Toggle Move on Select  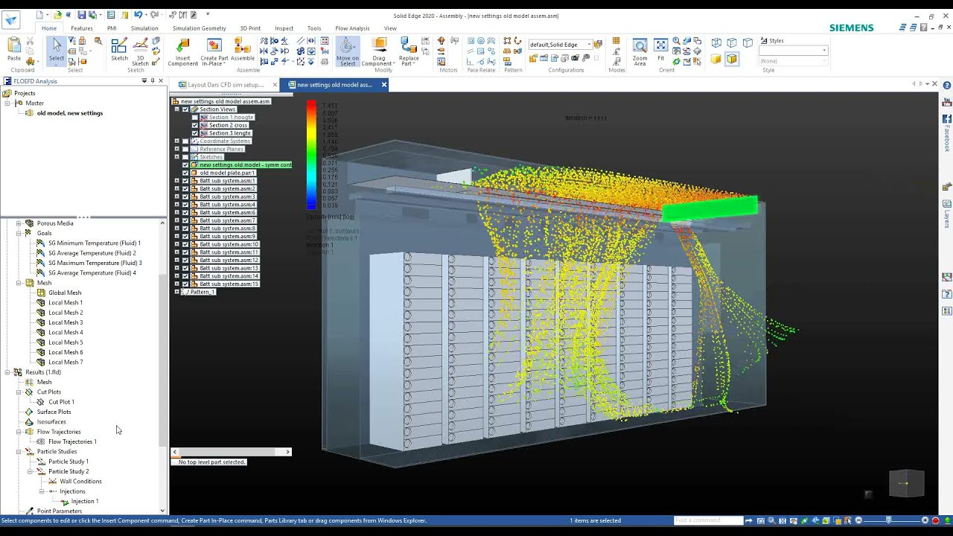tap(347, 52)
